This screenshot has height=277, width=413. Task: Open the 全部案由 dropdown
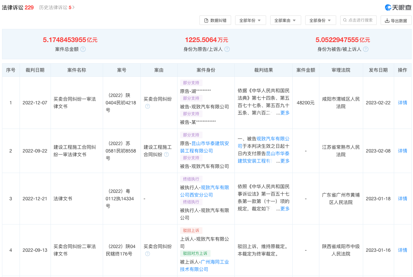285,20
